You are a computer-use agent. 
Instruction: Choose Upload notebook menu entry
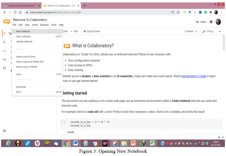click(x=37, y=42)
